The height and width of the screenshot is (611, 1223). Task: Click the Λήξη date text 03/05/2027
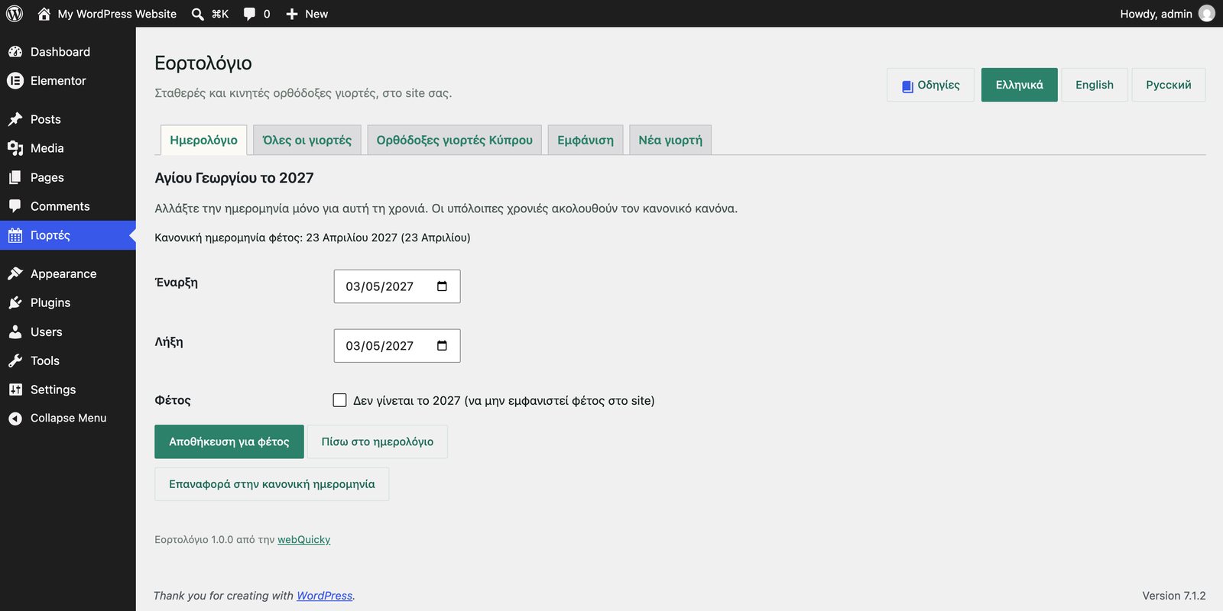379,346
